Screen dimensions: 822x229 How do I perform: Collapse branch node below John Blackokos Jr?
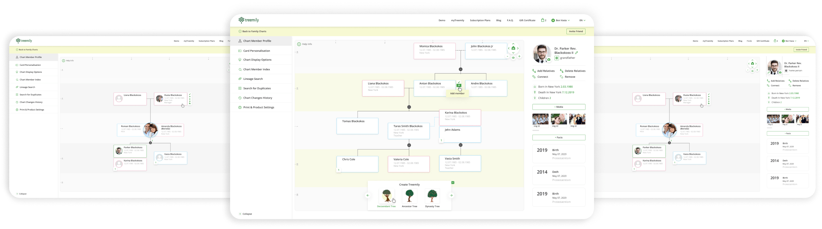461,69
